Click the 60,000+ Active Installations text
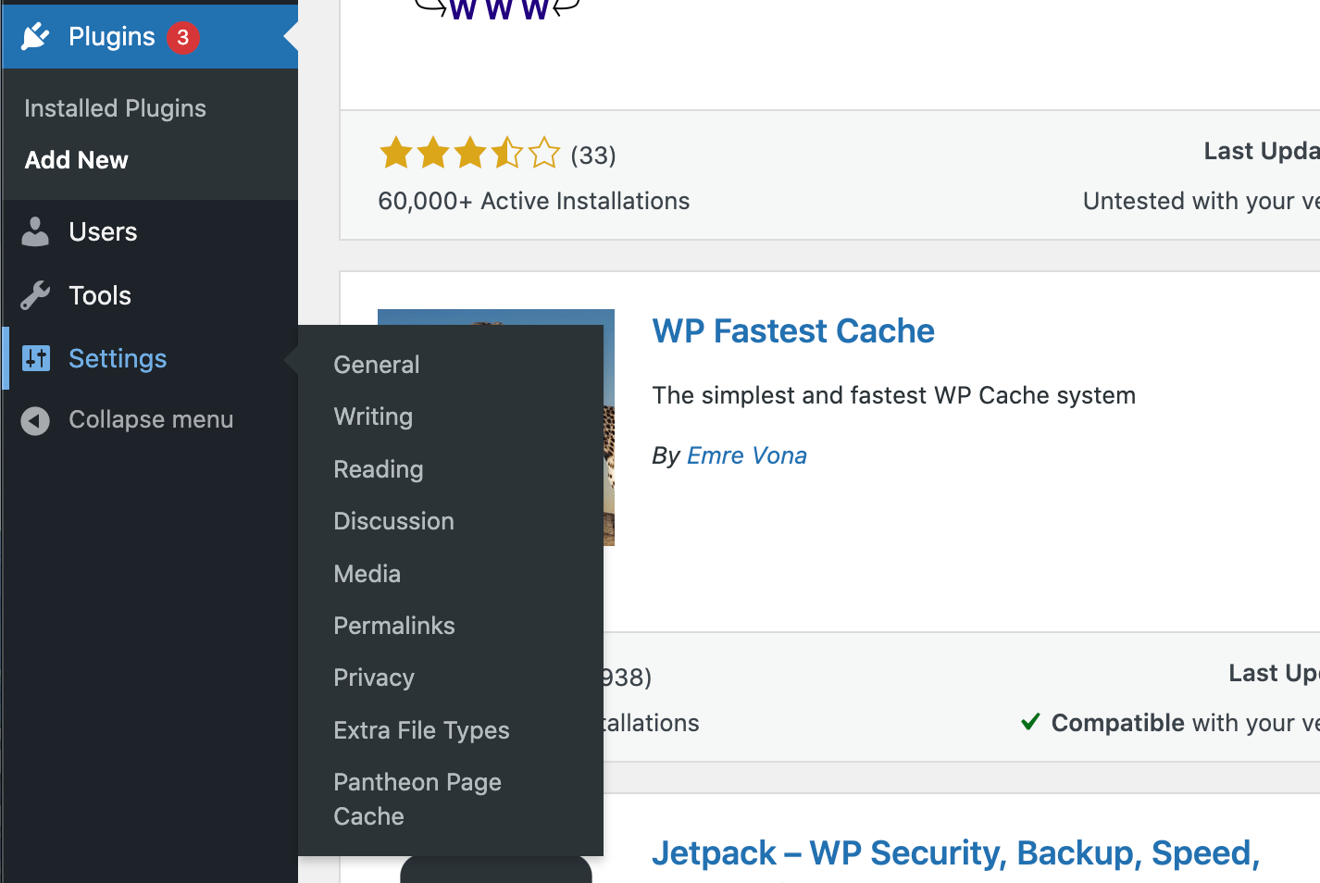Screen dimensions: 1320x883 coord(533,201)
